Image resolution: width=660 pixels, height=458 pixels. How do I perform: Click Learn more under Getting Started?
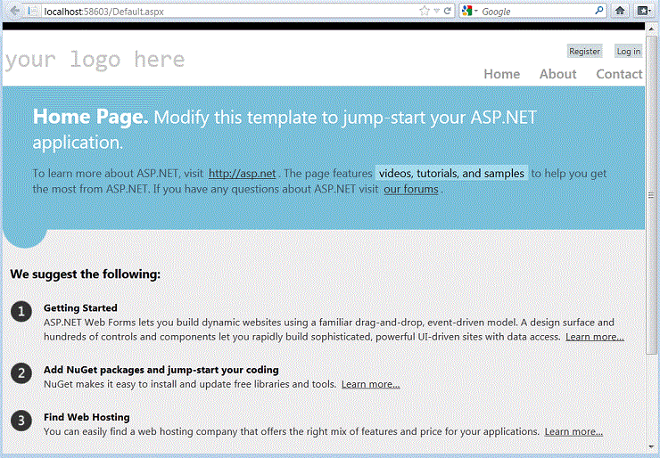(x=595, y=337)
